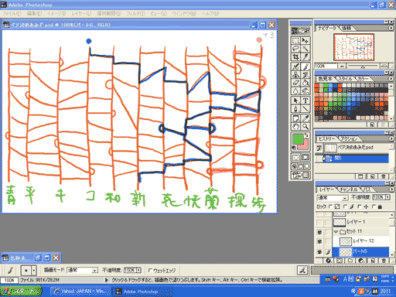396x297 pixels.
Task: Select the Clone Stamp tool
Action: (x=295, y=75)
